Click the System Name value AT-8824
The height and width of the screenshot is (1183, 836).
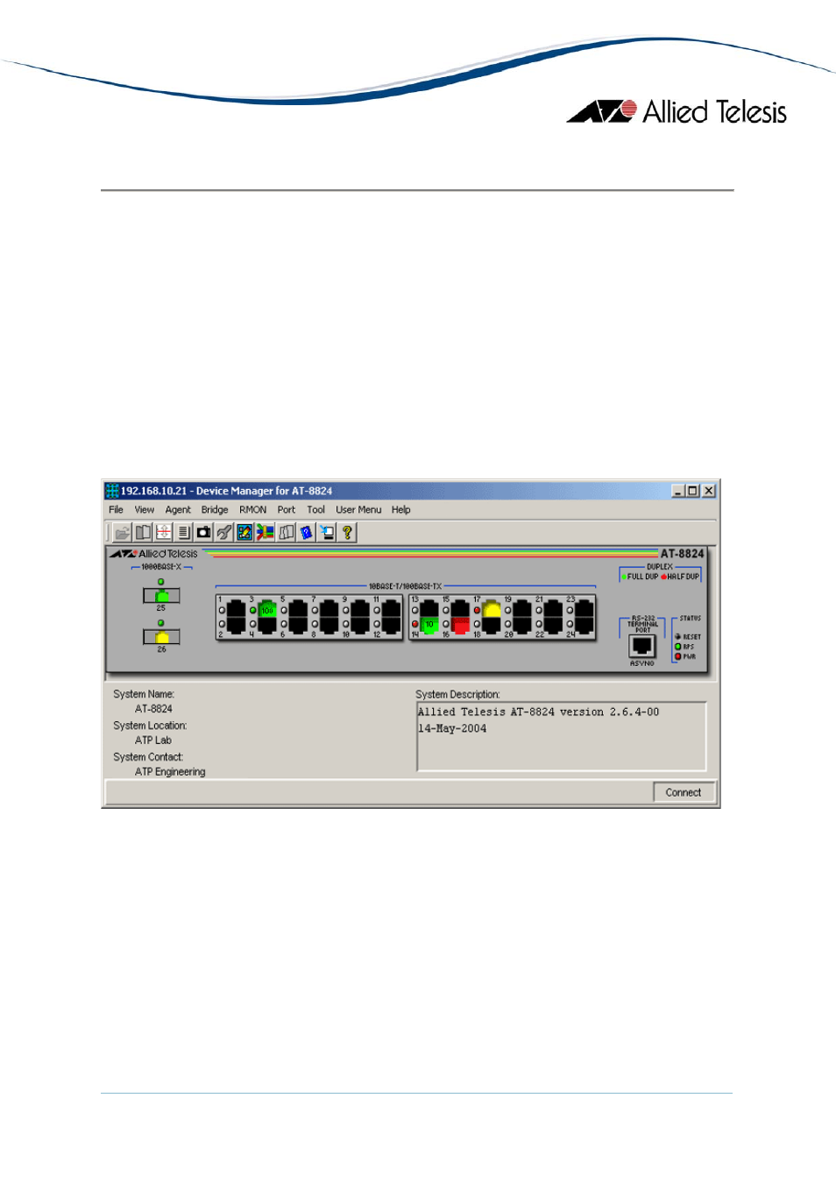point(153,709)
